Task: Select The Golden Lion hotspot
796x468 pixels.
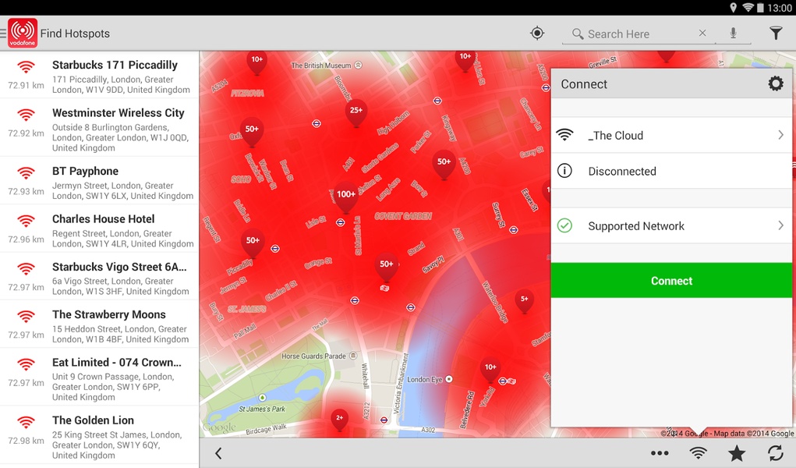Action: click(x=100, y=436)
